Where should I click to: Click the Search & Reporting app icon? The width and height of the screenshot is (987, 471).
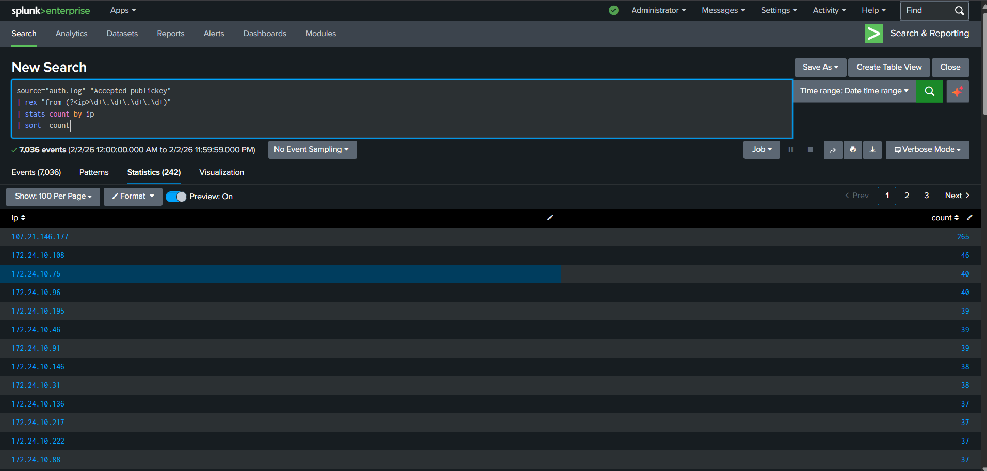coord(873,34)
